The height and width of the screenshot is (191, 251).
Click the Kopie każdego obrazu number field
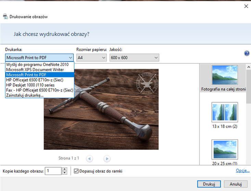click(x=53, y=171)
